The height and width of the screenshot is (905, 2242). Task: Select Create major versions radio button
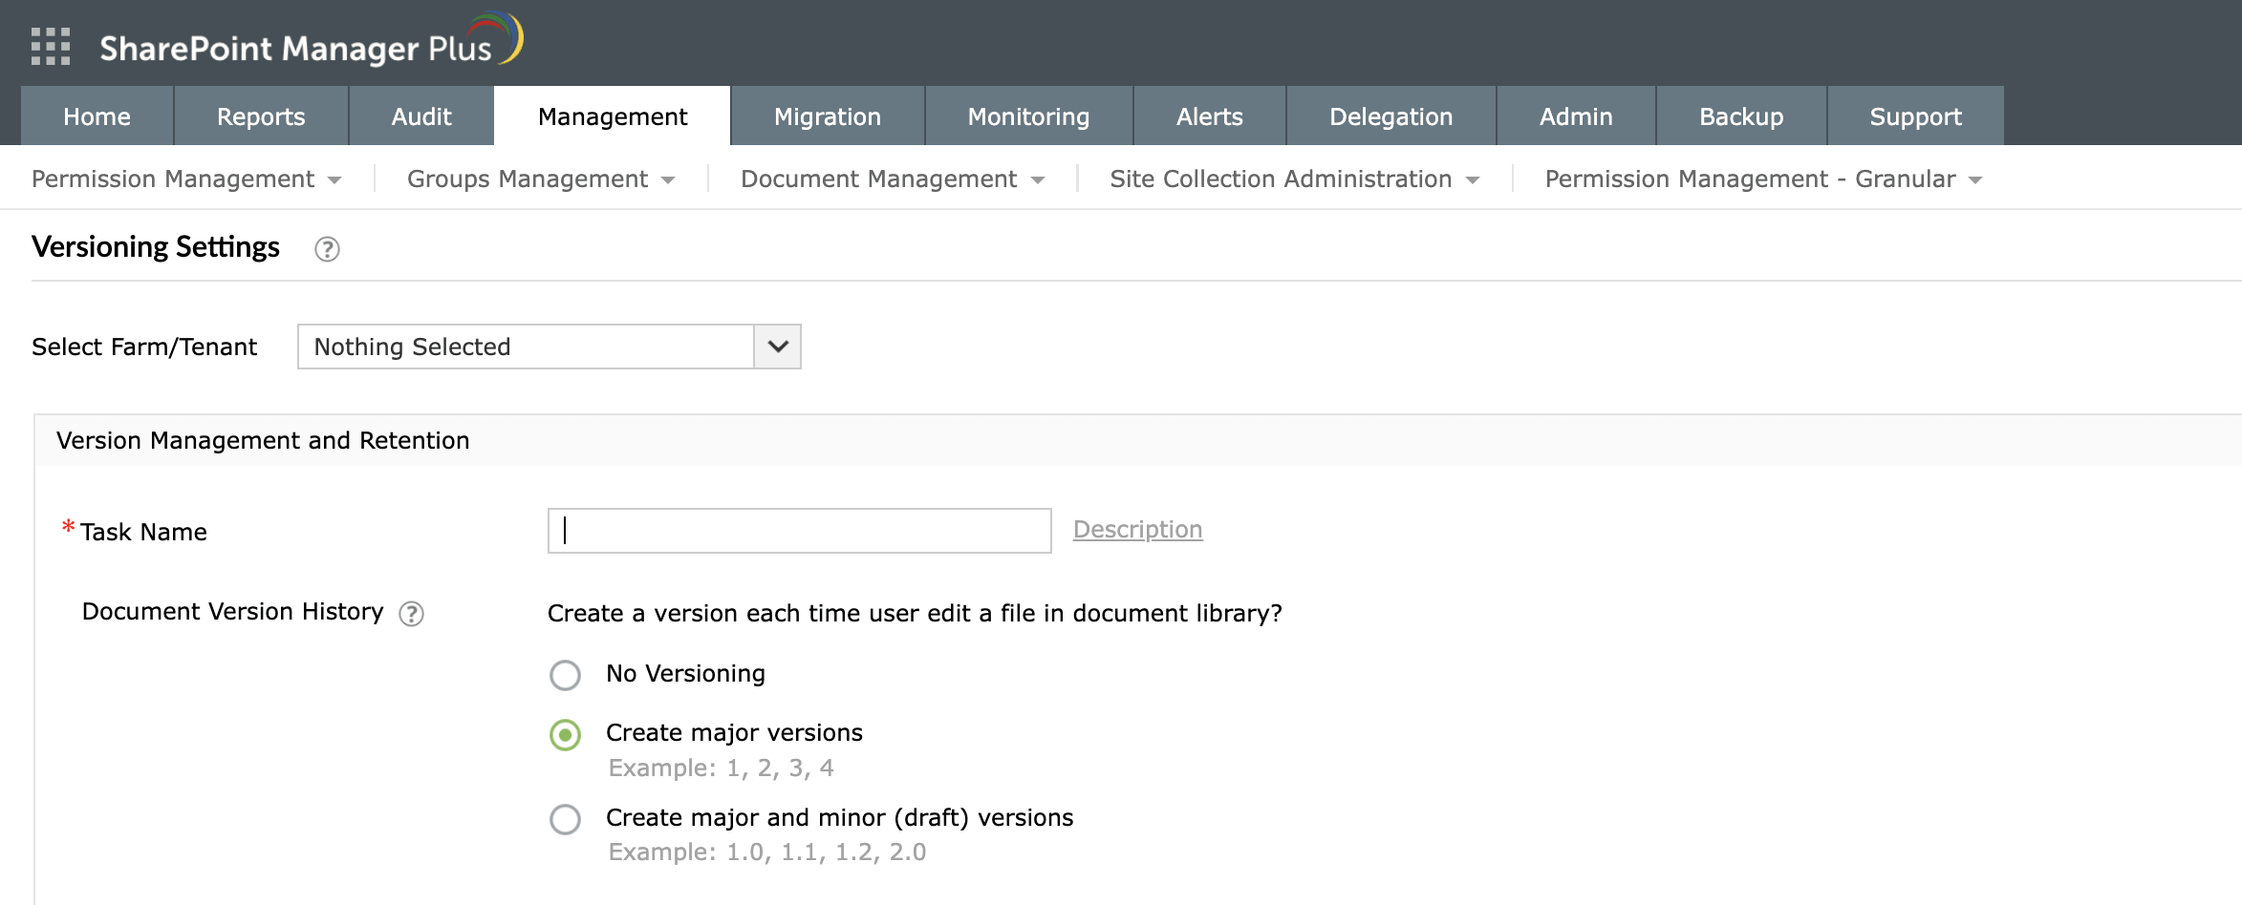click(x=565, y=734)
